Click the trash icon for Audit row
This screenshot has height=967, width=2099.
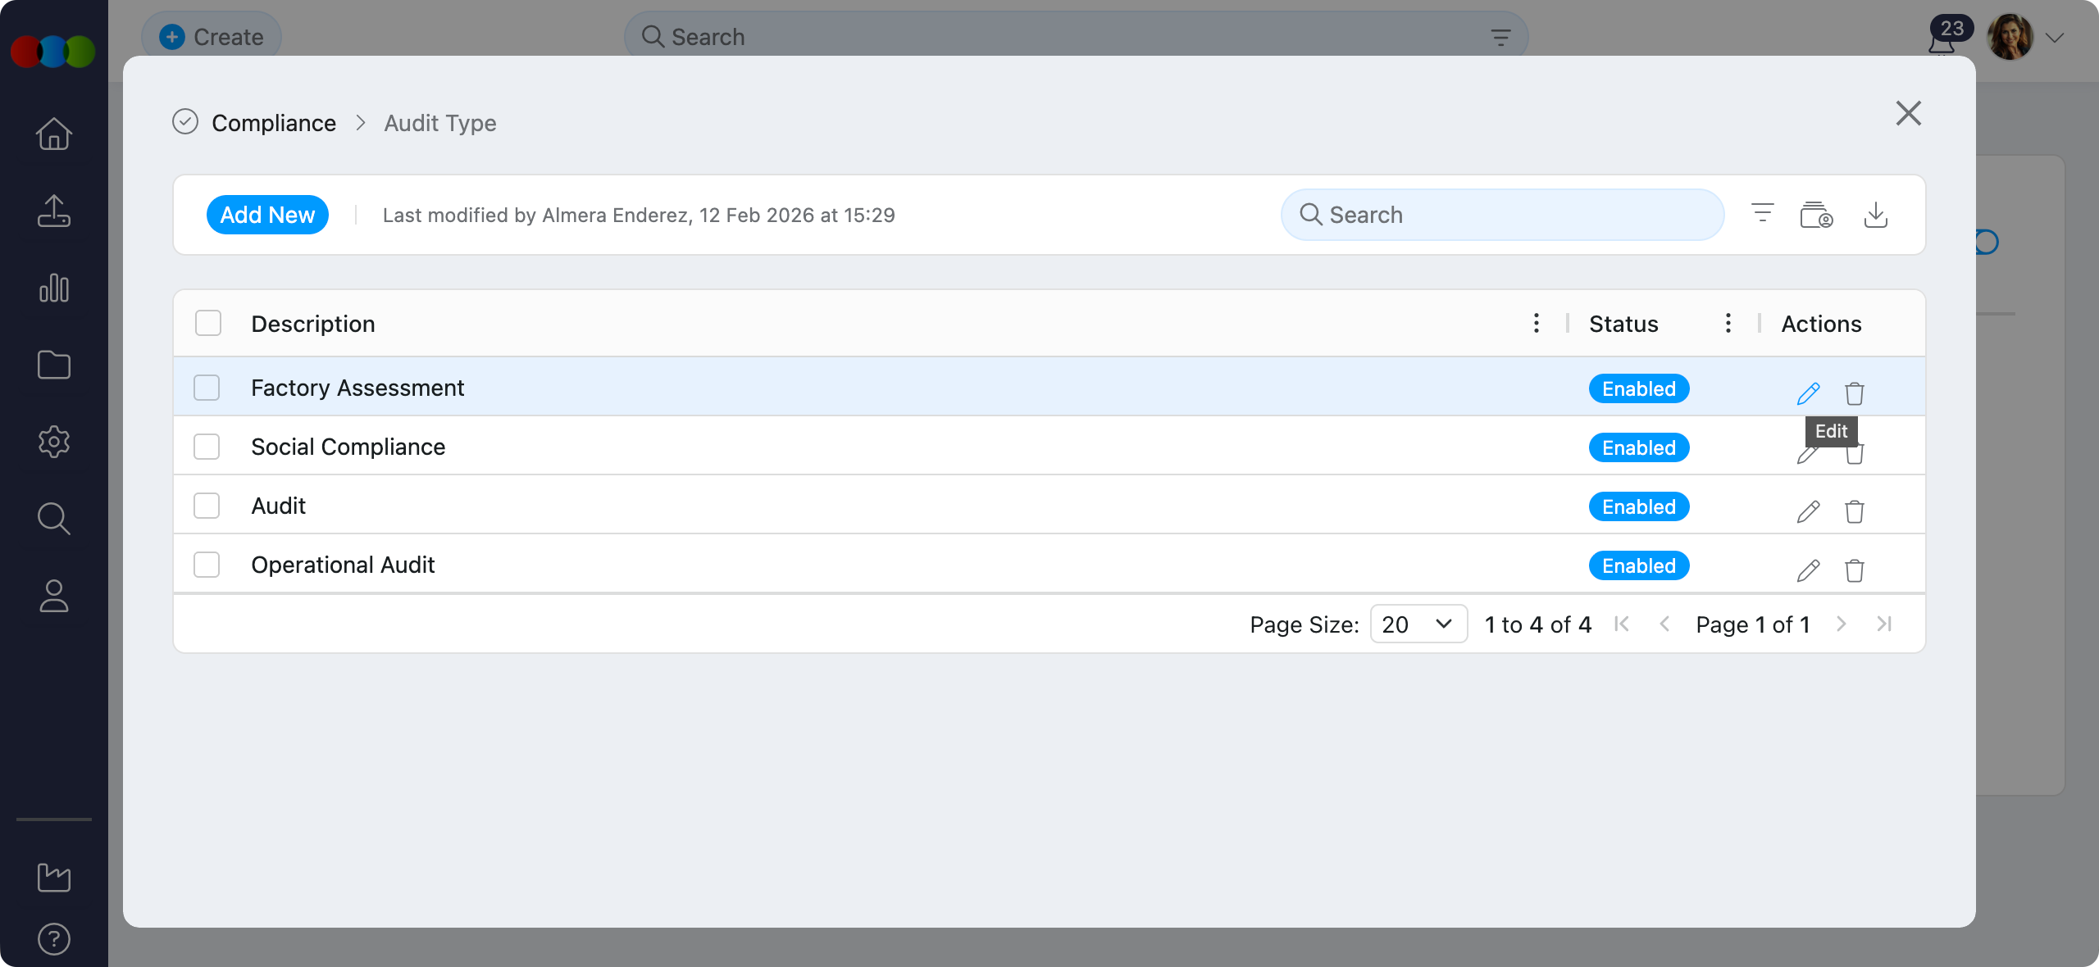point(1854,511)
